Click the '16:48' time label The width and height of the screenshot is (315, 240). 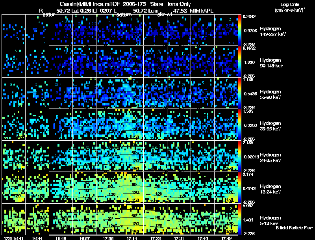[x=61, y=238]
